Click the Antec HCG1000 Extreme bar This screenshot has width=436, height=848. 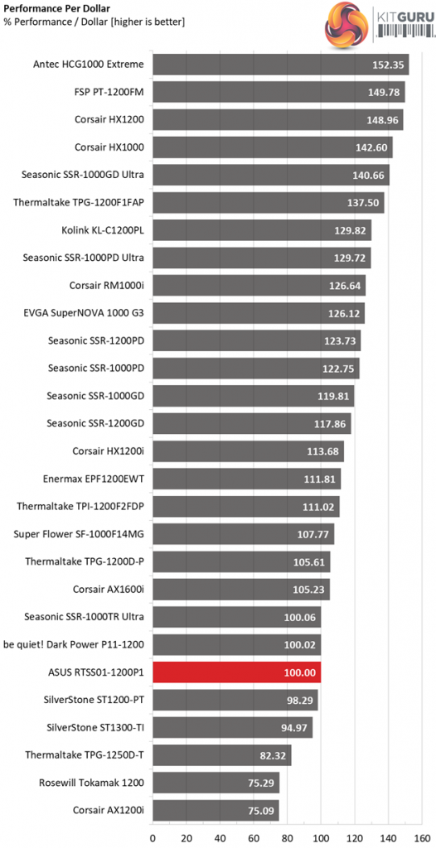pyautogui.click(x=280, y=65)
